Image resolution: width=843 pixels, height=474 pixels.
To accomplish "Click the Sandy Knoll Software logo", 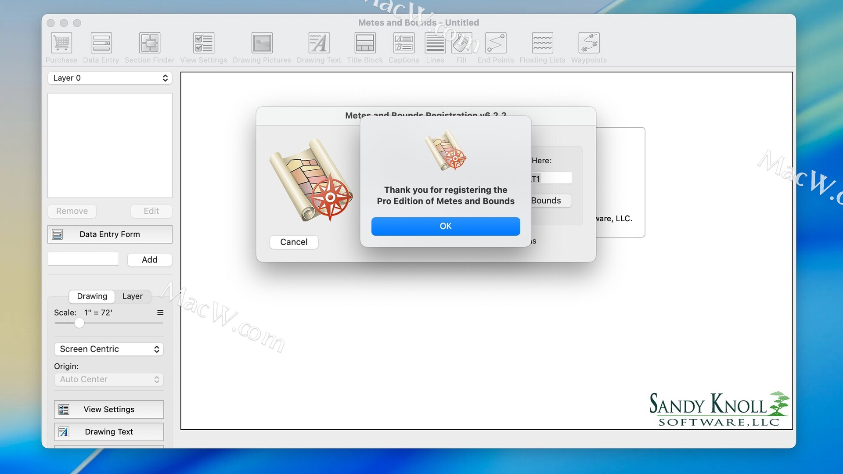I will (719, 409).
